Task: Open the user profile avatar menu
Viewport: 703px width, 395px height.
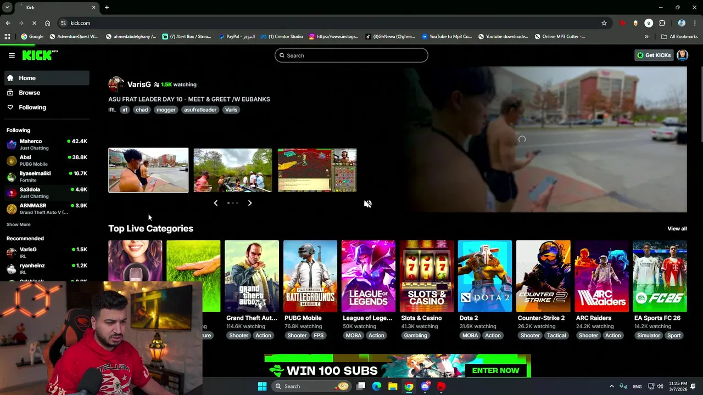Action: click(682, 55)
